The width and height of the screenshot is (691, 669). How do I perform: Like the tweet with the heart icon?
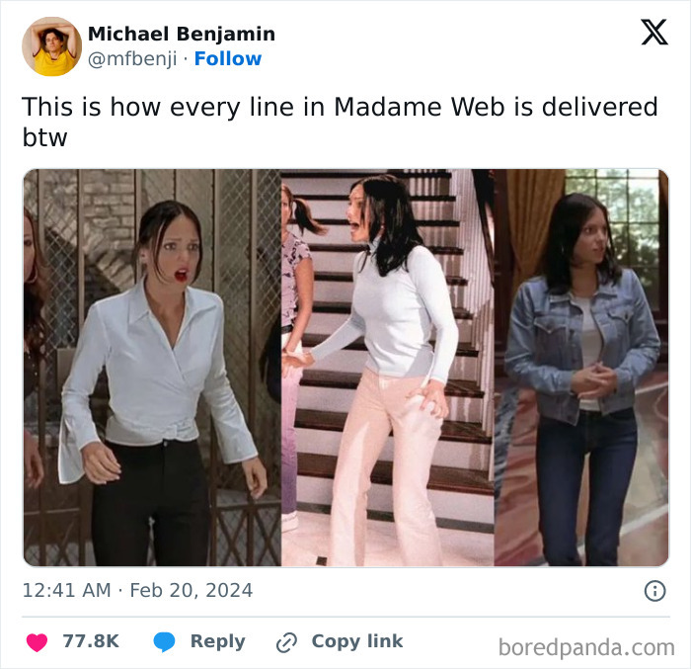(x=37, y=642)
